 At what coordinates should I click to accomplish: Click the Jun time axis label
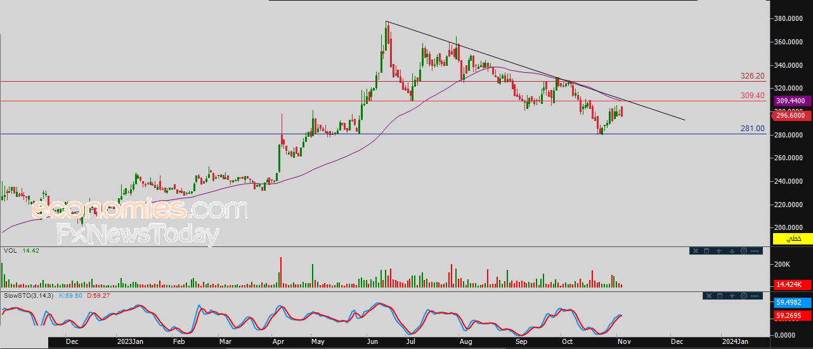tap(372, 342)
